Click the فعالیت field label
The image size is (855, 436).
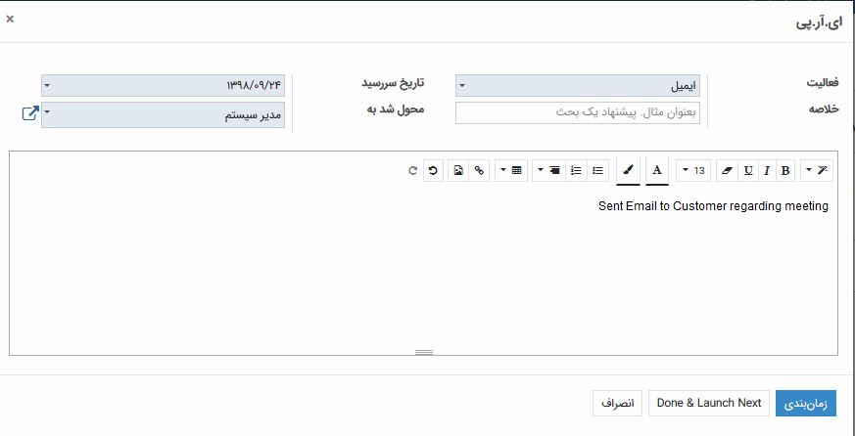pos(823,83)
